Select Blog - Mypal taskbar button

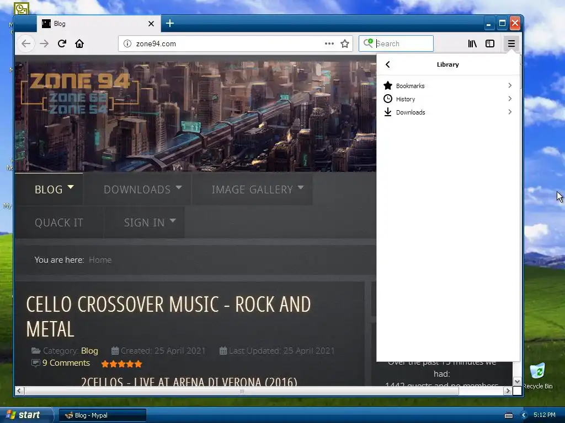point(103,415)
